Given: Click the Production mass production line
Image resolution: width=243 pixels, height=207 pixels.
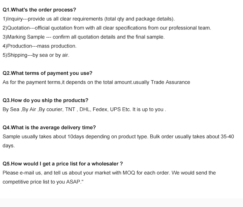Looking at the screenshot, I should (x=40, y=46).
